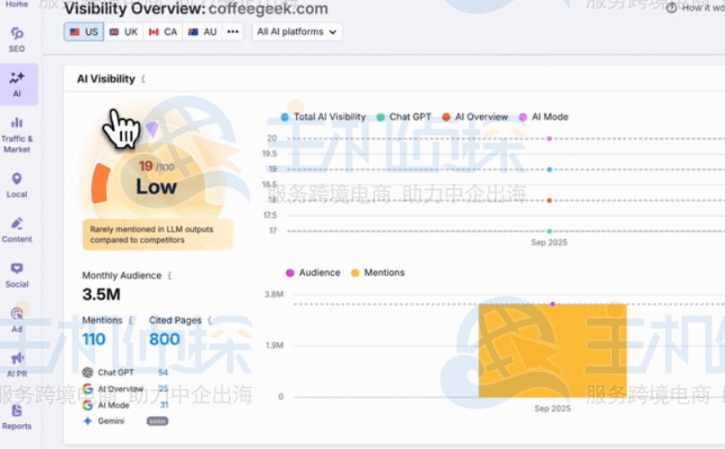The width and height of the screenshot is (725, 449).
Task: Click Google icon beside AI Overview
Action: tap(87, 389)
